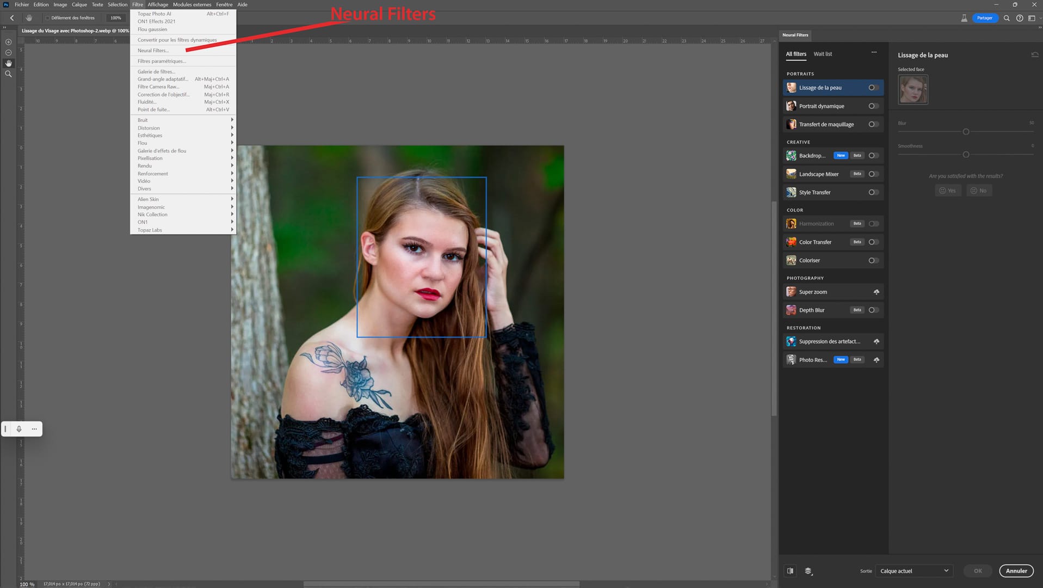This screenshot has height=588, width=1043.
Task: Open the Sortie output dropdown
Action: click(914, 571)
